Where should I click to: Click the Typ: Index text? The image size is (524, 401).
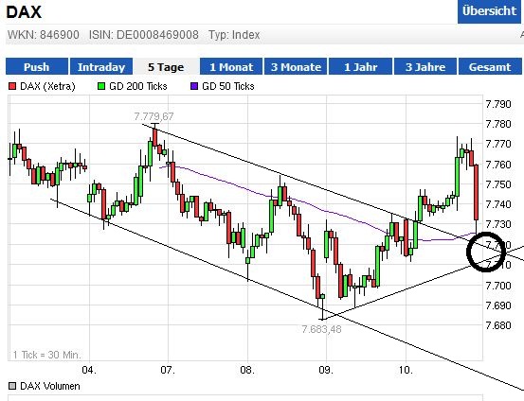coord(234,35)
